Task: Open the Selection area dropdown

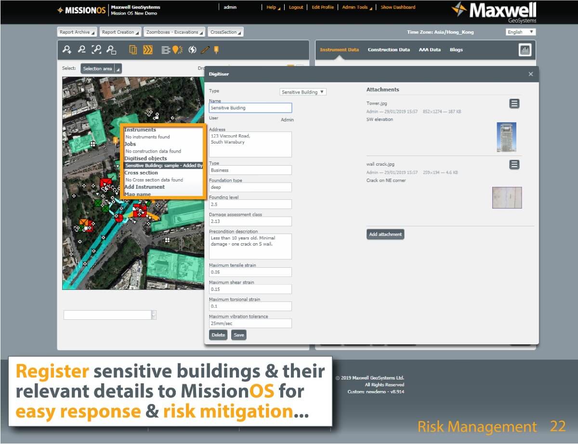Action: pos(101,68)
